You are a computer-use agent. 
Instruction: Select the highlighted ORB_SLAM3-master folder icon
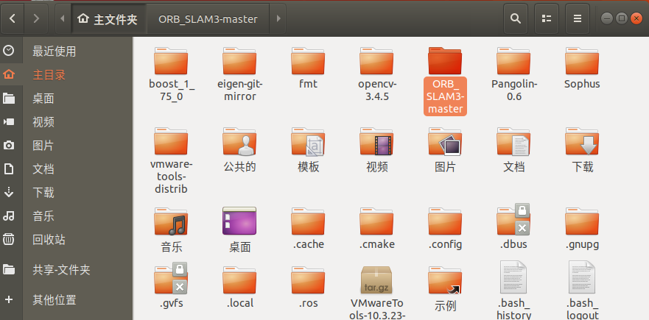[445, 60]
